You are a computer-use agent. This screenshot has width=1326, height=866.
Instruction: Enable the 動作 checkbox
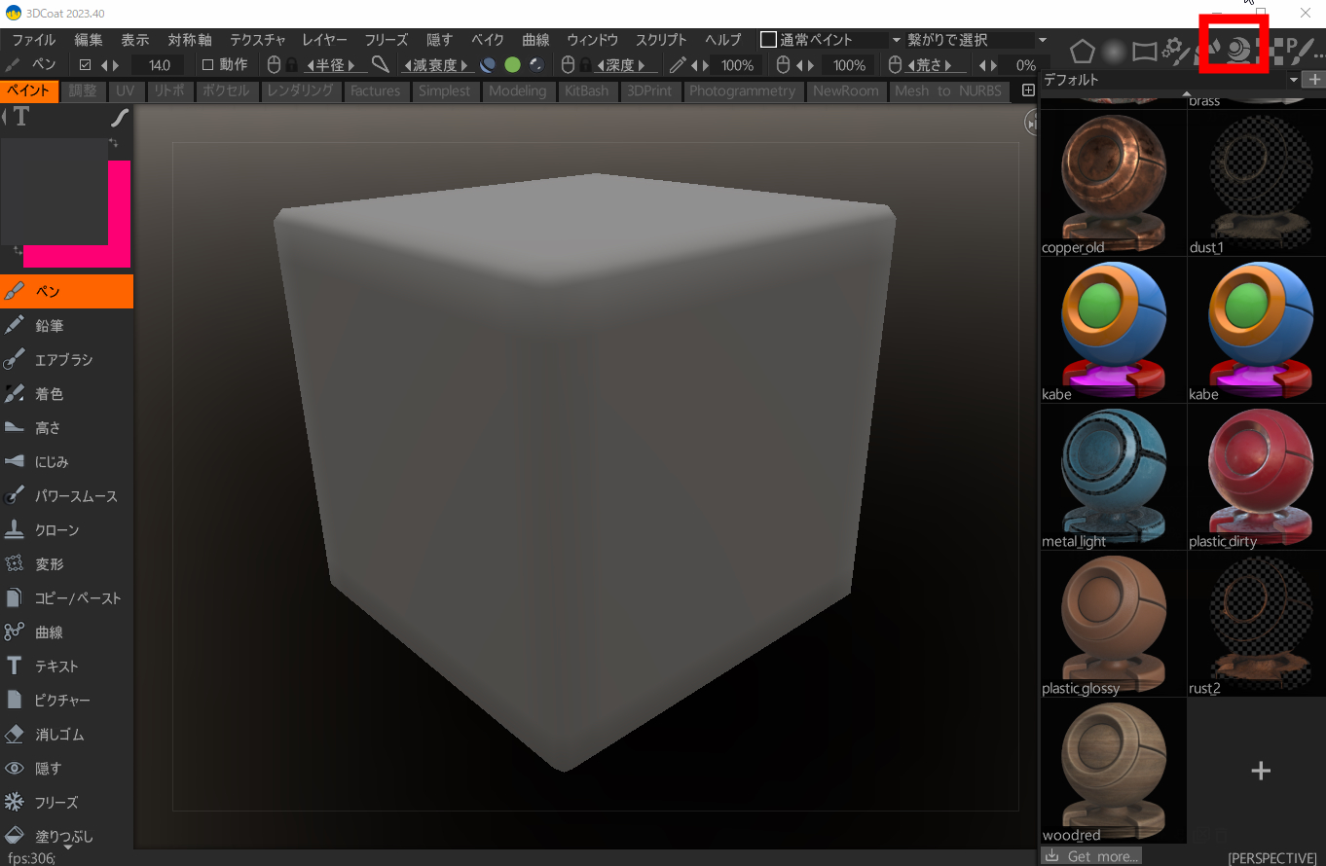coord(207,65)
